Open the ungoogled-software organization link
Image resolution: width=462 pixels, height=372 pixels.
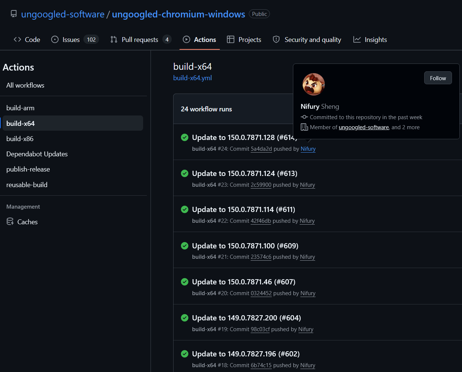(x=63, y=14)
